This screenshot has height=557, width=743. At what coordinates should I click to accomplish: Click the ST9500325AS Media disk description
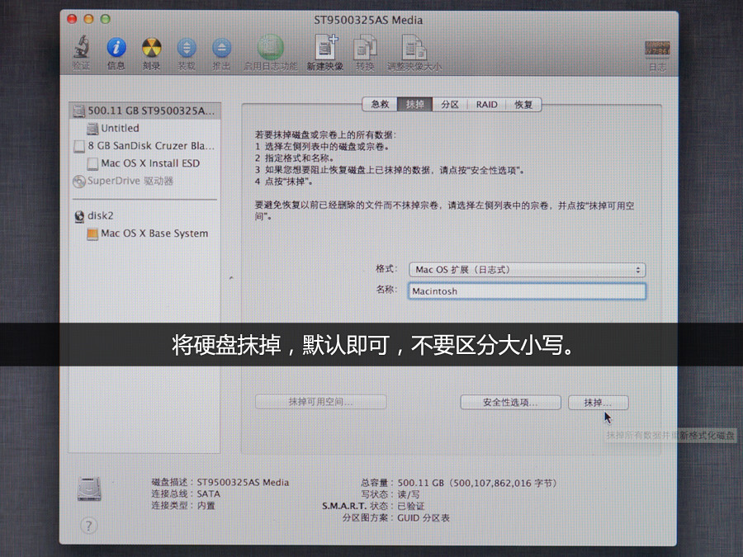243,483
